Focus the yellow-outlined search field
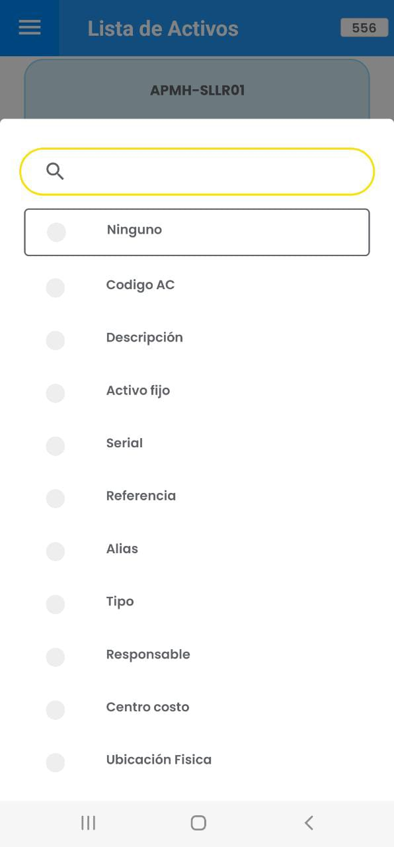The image size is (394, 847). (197, 171)
